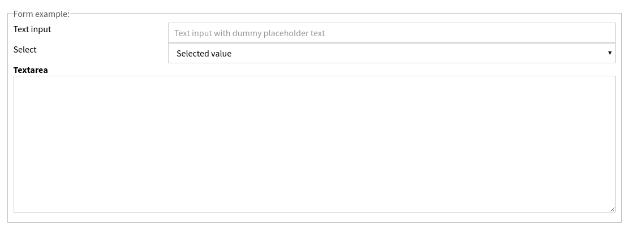
Task: Click the small arrow on the Select box
Action: click(609, 53)
